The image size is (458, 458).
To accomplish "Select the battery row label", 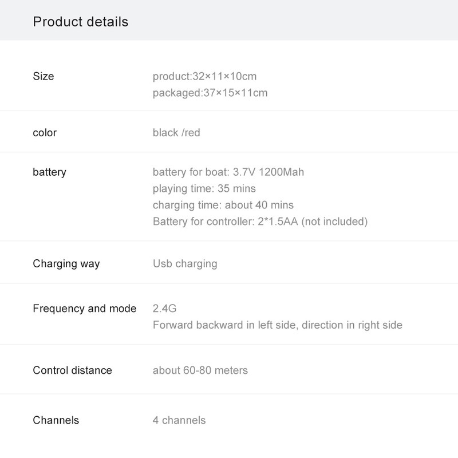I will click(49, 172).
